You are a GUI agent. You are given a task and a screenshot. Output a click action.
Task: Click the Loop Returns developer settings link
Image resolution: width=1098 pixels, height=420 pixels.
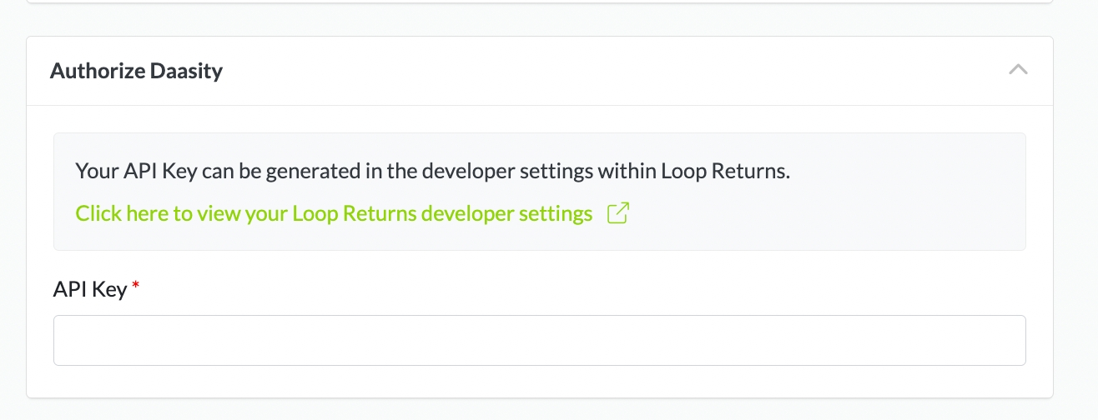334,213
